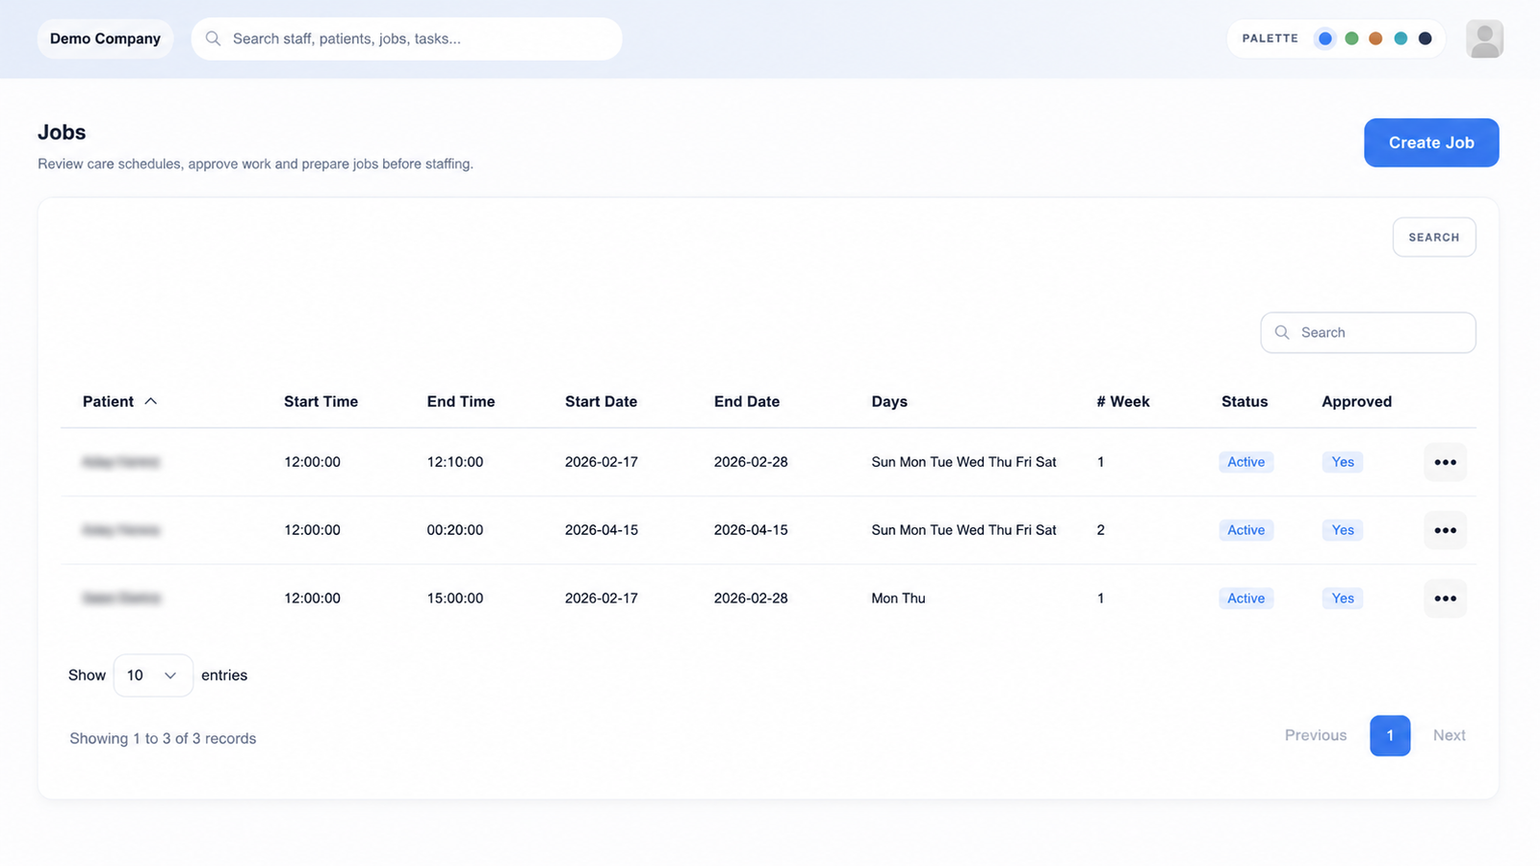Sort by the Status column header

[x=1245, y=401]
